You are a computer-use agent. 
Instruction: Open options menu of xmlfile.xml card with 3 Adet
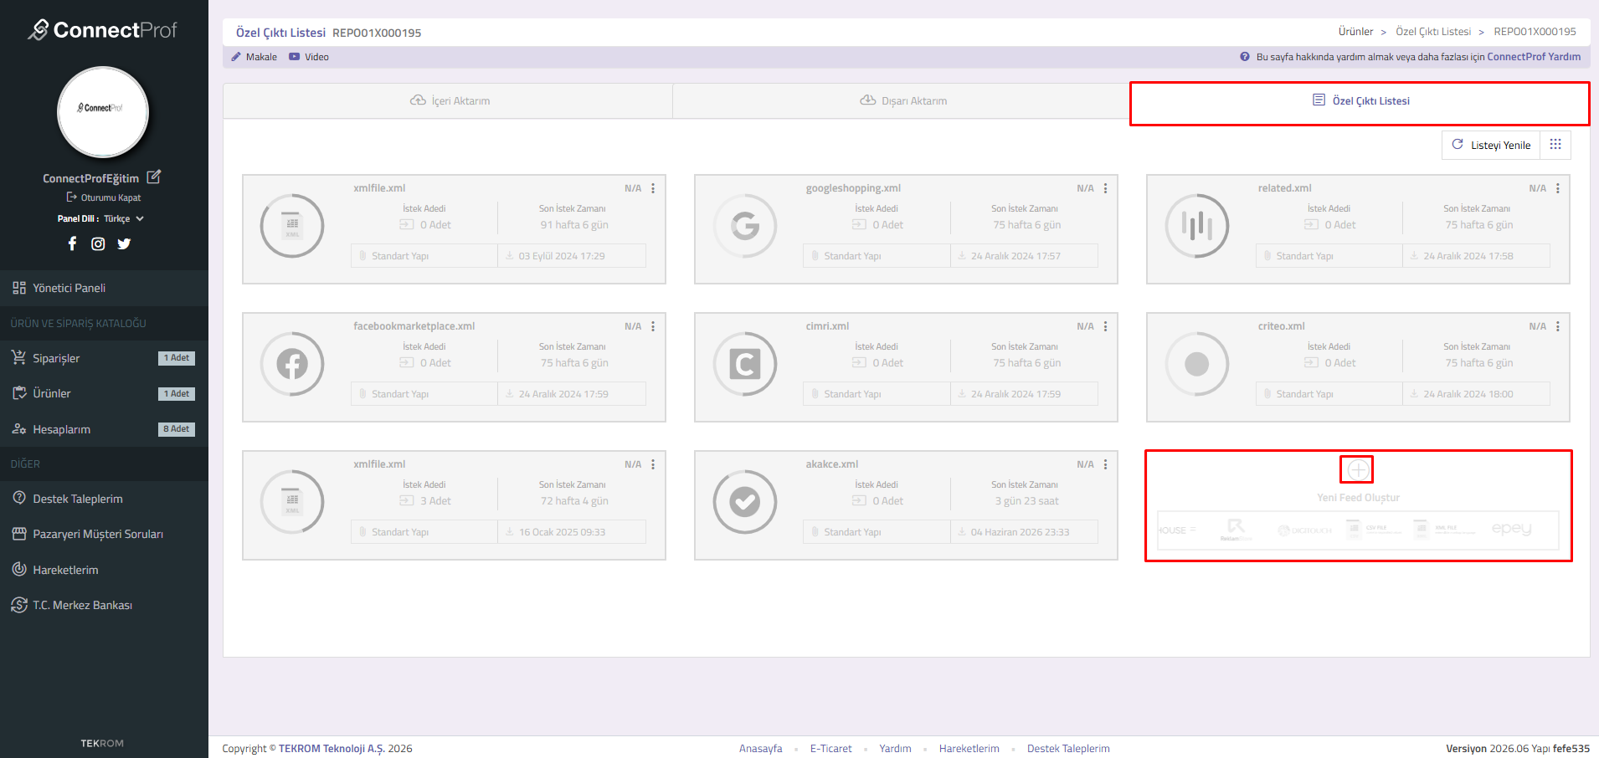pos(653,464)
